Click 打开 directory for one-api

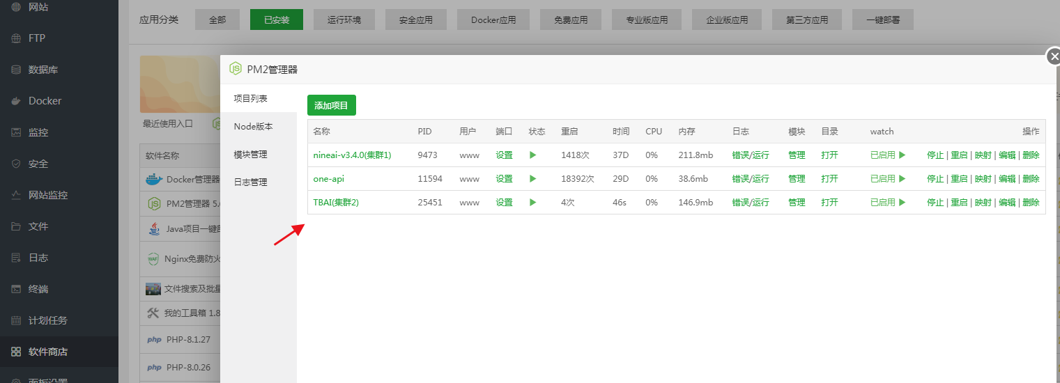coord(829,178)
